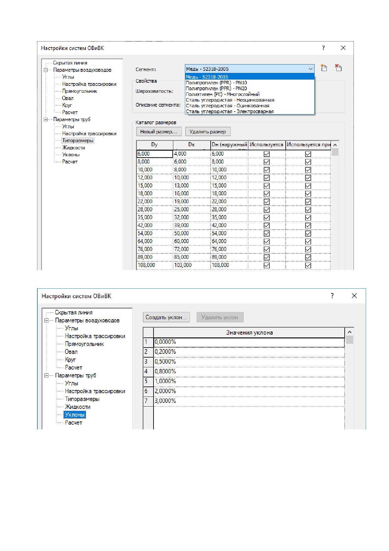Image resolution: width=389 pixels, height=551 pixels.
Task: Click scroll-up arrow of slope values table
Action: [349, 332]
